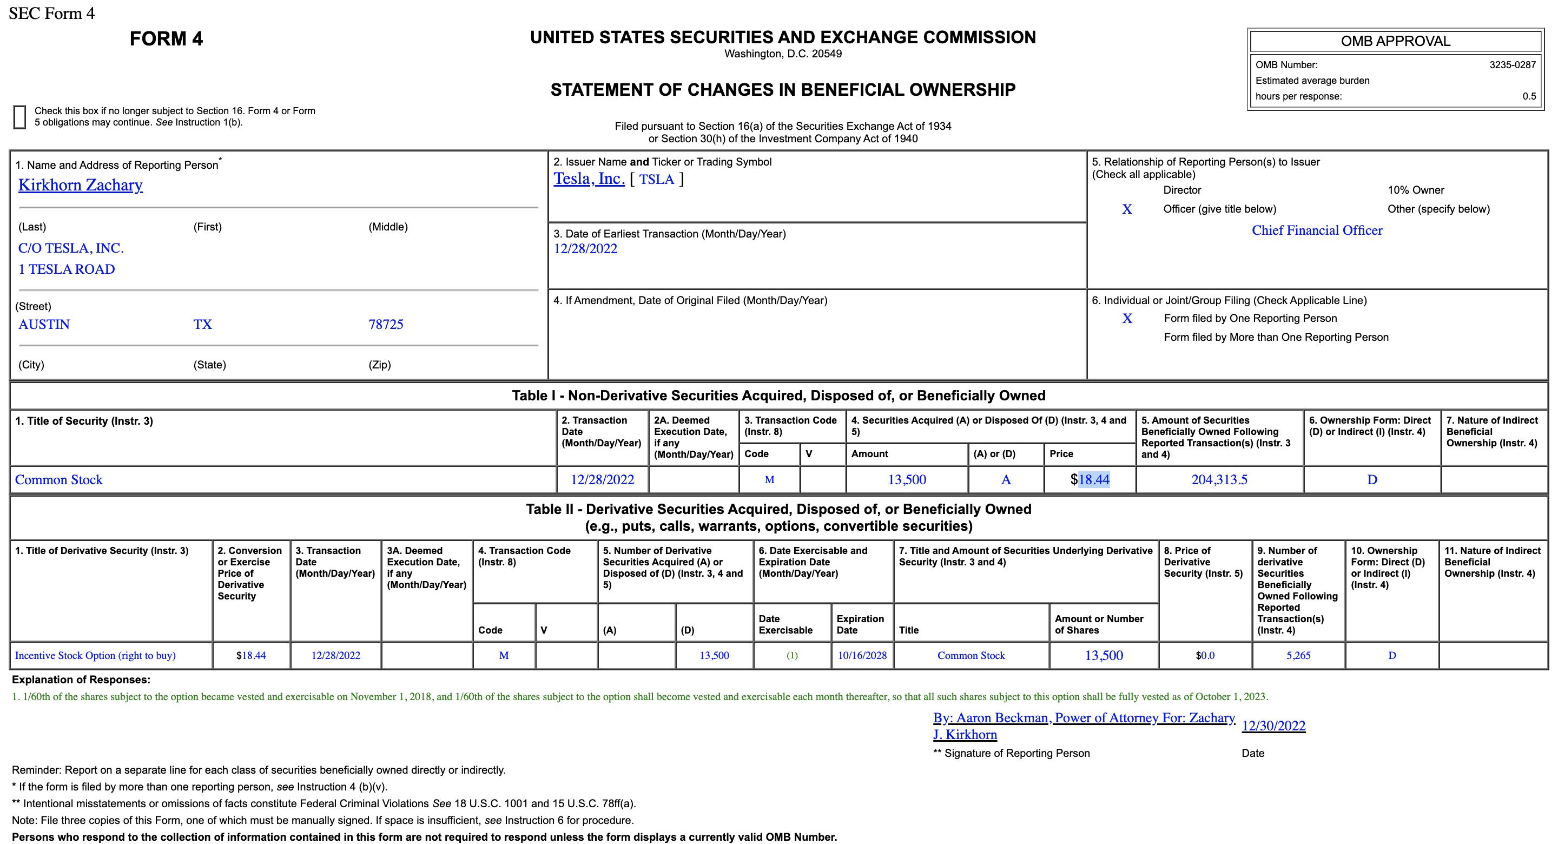
Task: Click Table I transaction date 12/28/2022
Action: click(x=603, y=480)
